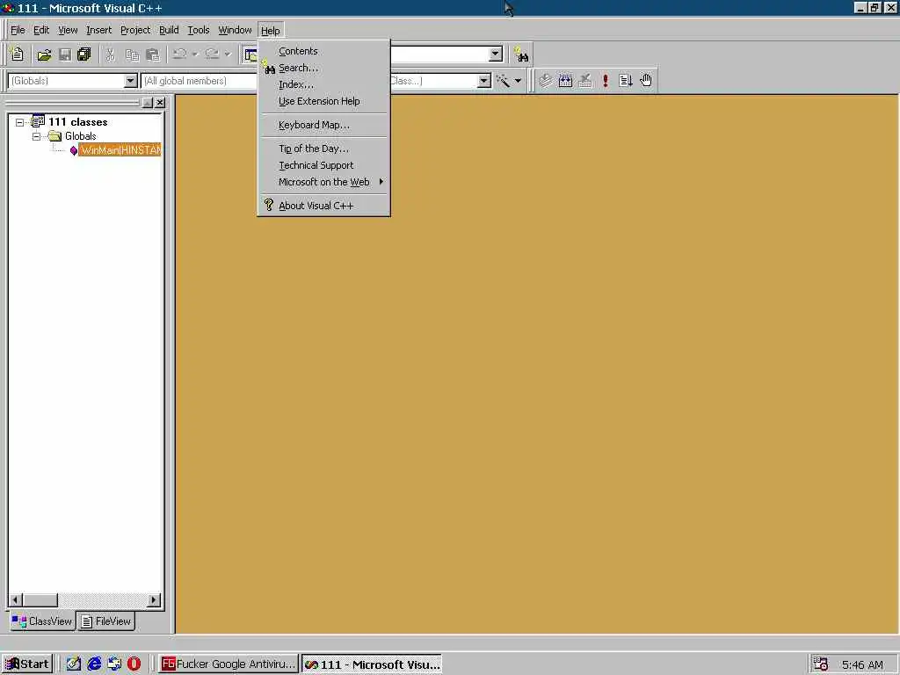The width and height of the screenshot is (900, 675).
Task: Click the Save All icon
Action: 84,54
